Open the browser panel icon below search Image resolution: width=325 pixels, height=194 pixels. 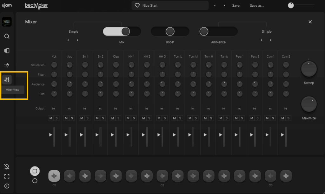(x=7, y=51)
